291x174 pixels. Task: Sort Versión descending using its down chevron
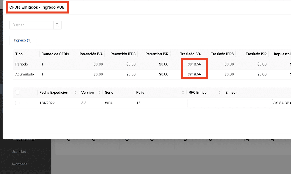(x=99, y=93)
